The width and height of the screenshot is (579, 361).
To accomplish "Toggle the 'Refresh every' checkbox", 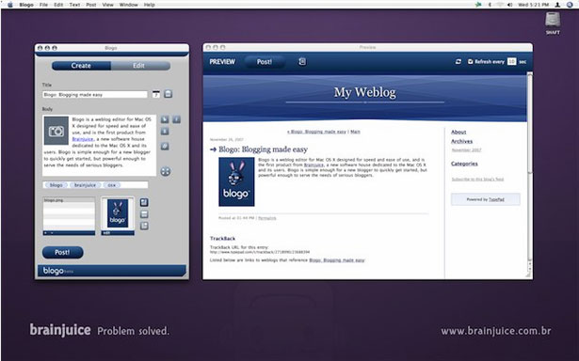I will (x=471, y=62).
